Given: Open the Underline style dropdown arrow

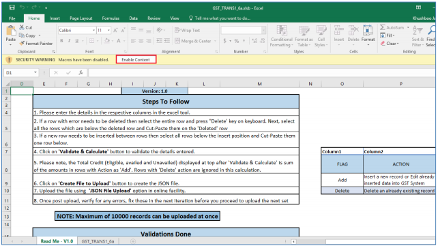Looking at the screenshot, I should coord(83,41).
